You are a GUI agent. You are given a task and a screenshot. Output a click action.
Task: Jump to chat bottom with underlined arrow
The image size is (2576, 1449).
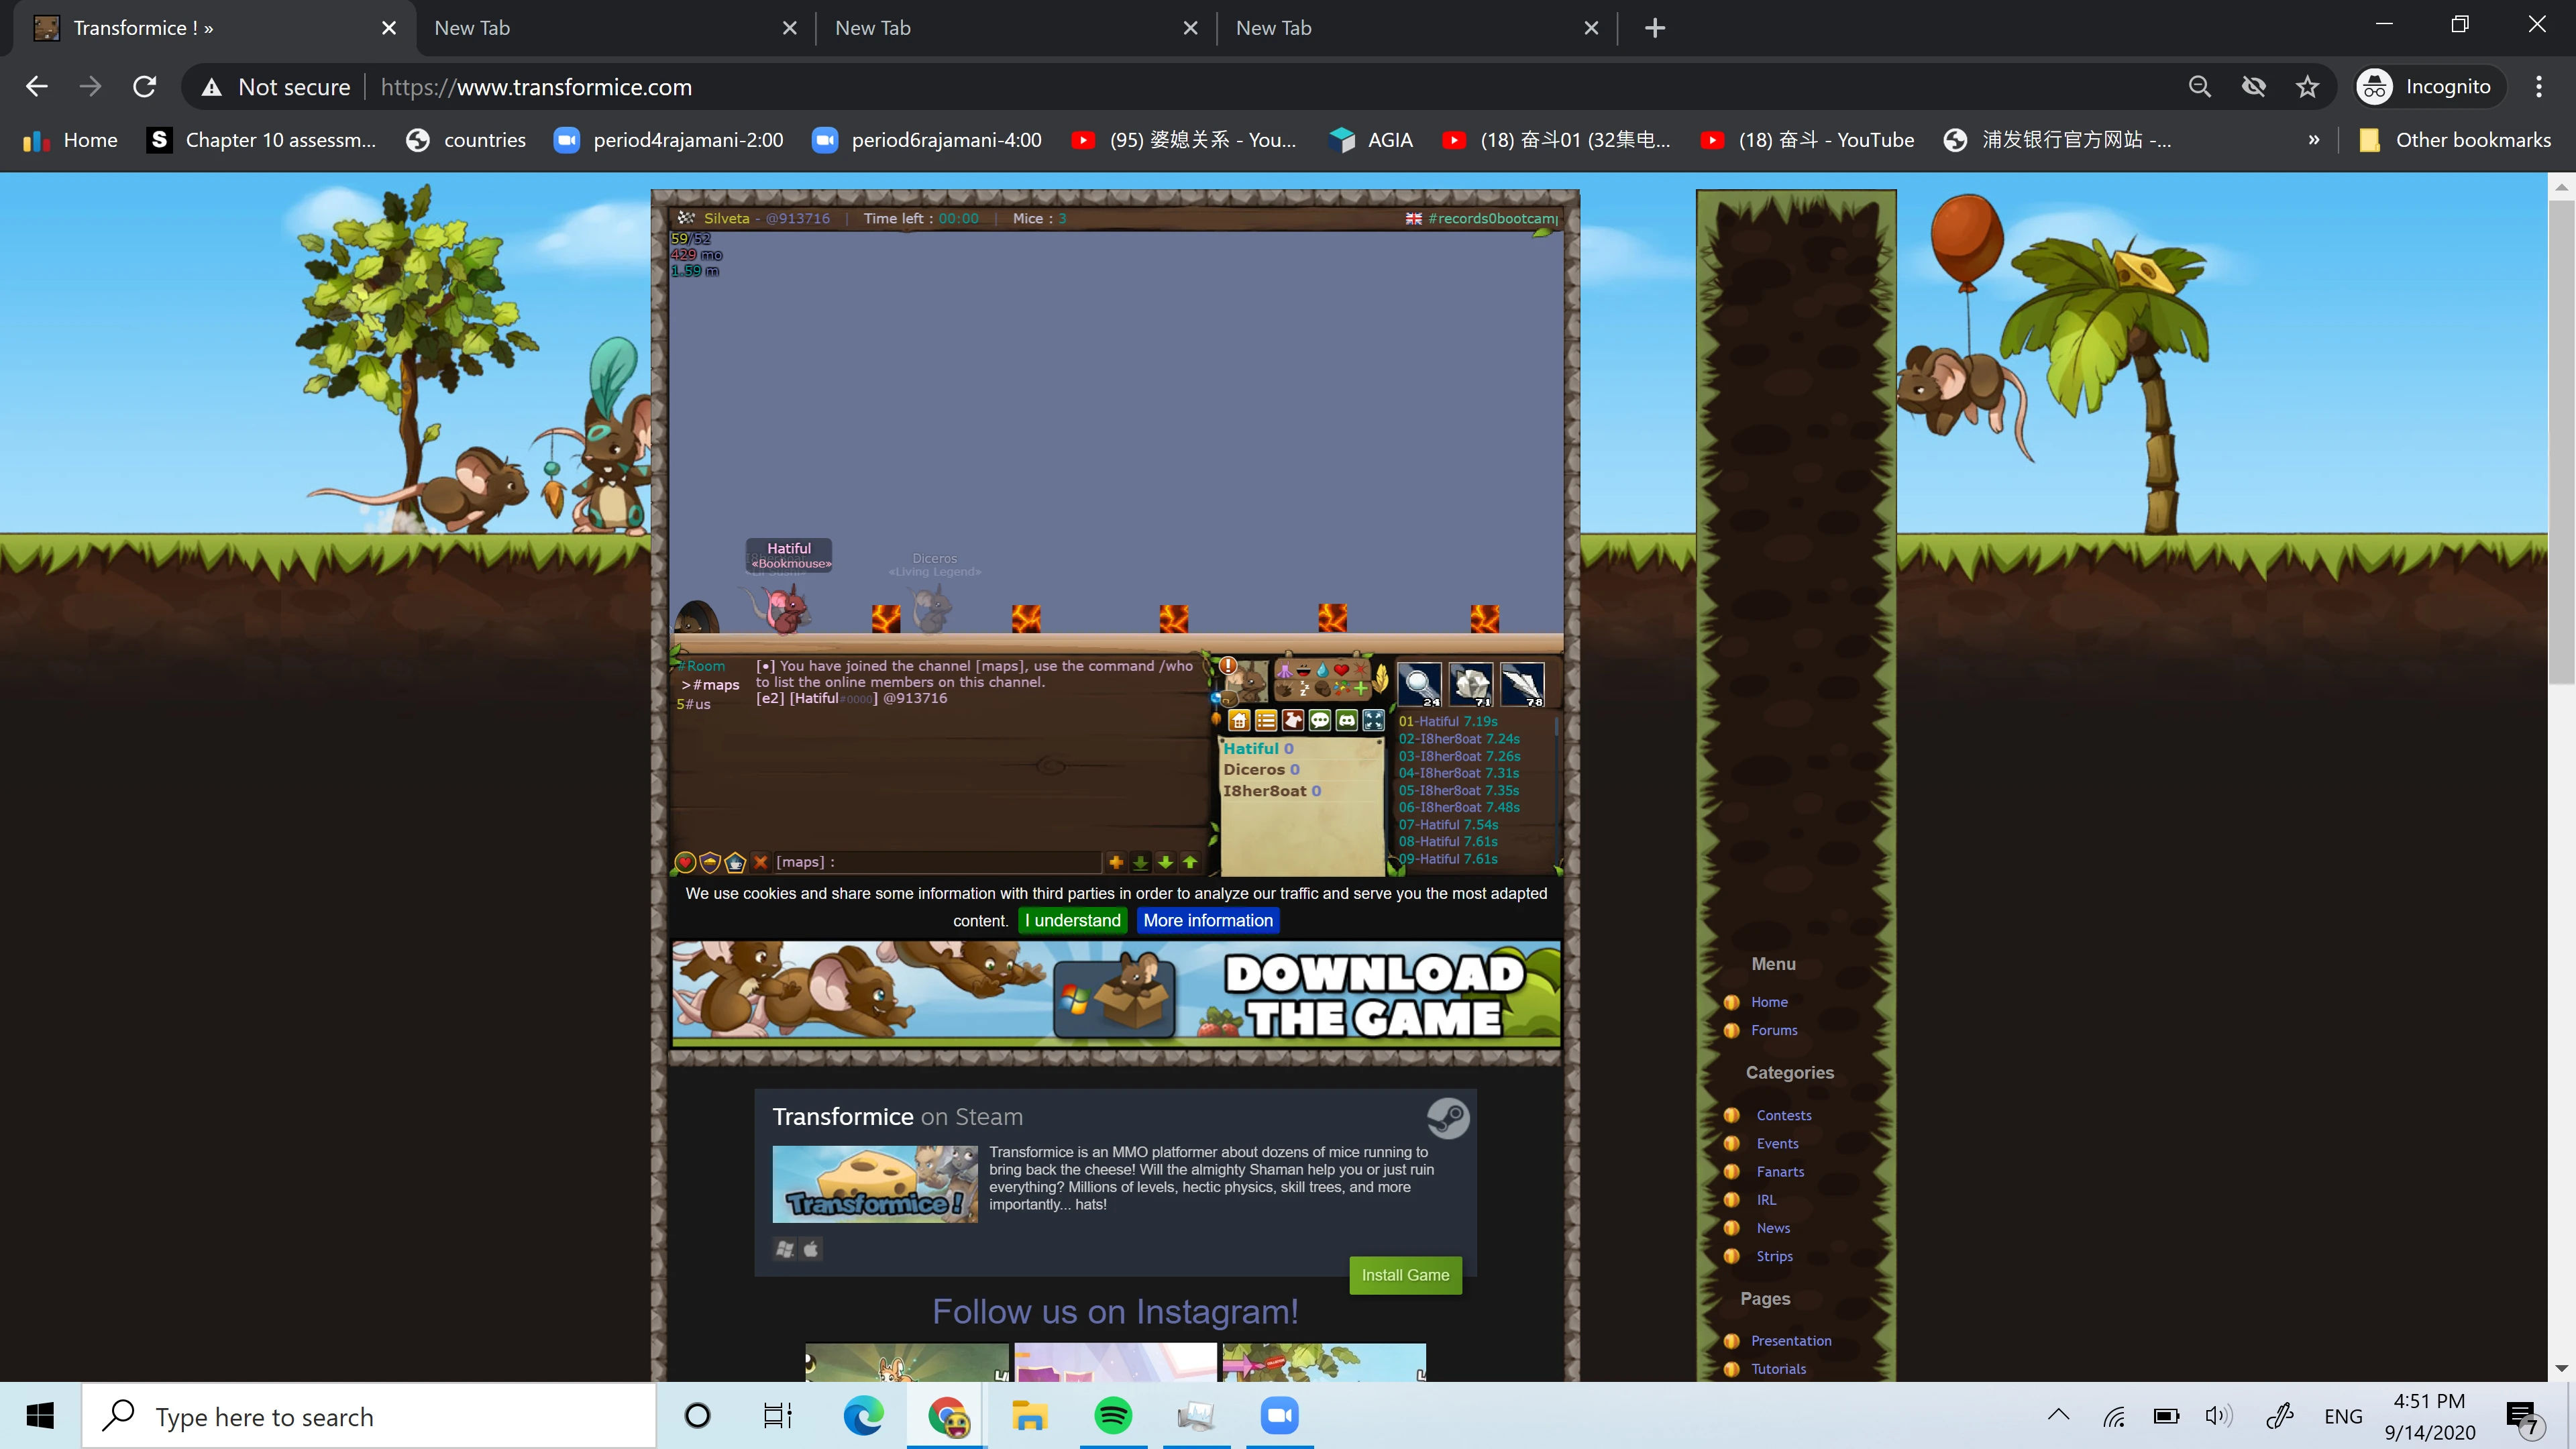(1140, 862)
